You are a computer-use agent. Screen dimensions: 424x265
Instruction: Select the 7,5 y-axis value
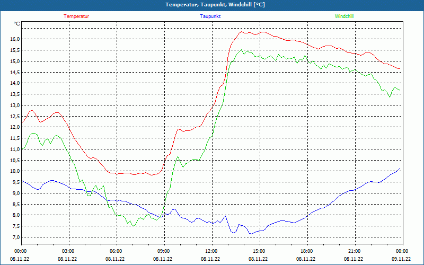pyautogui.click(x=16, y=226)
